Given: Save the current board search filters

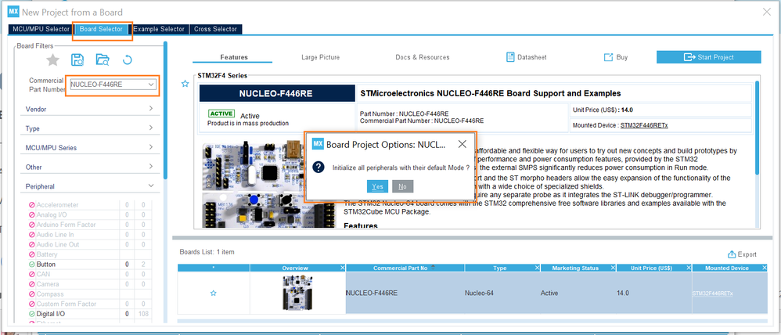Looking at the screenshot, I should (77, 60).
